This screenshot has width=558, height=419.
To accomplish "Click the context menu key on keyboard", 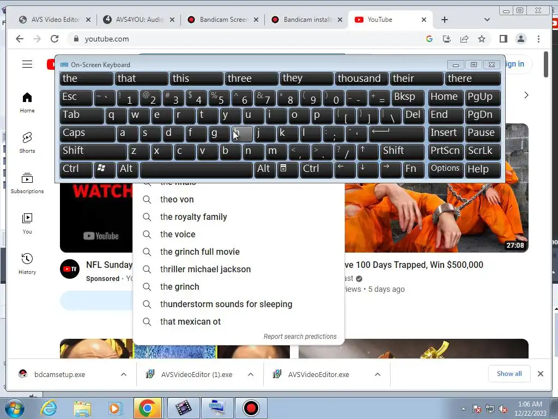I will (288, 169).
